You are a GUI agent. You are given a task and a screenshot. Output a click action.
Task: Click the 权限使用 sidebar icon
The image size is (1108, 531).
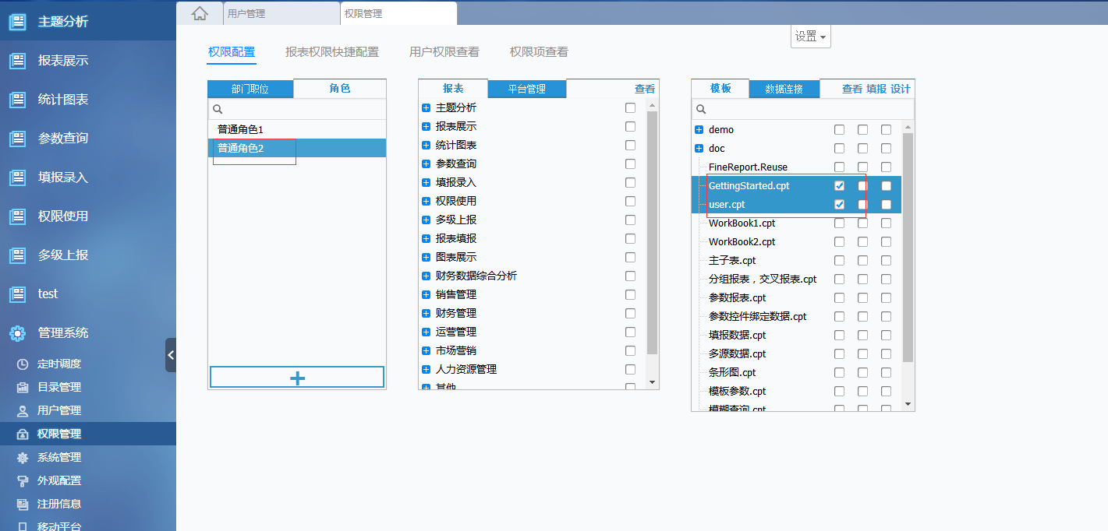(17, 216)
